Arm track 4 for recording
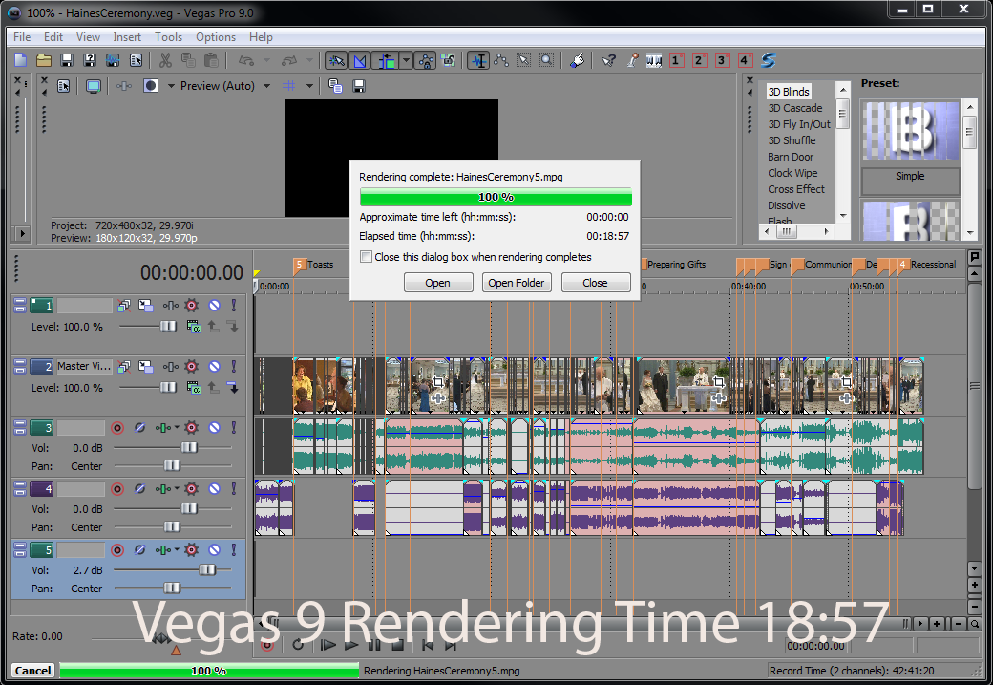The width and height of the screenshot is (993, 685). click(x=117, y=489)
